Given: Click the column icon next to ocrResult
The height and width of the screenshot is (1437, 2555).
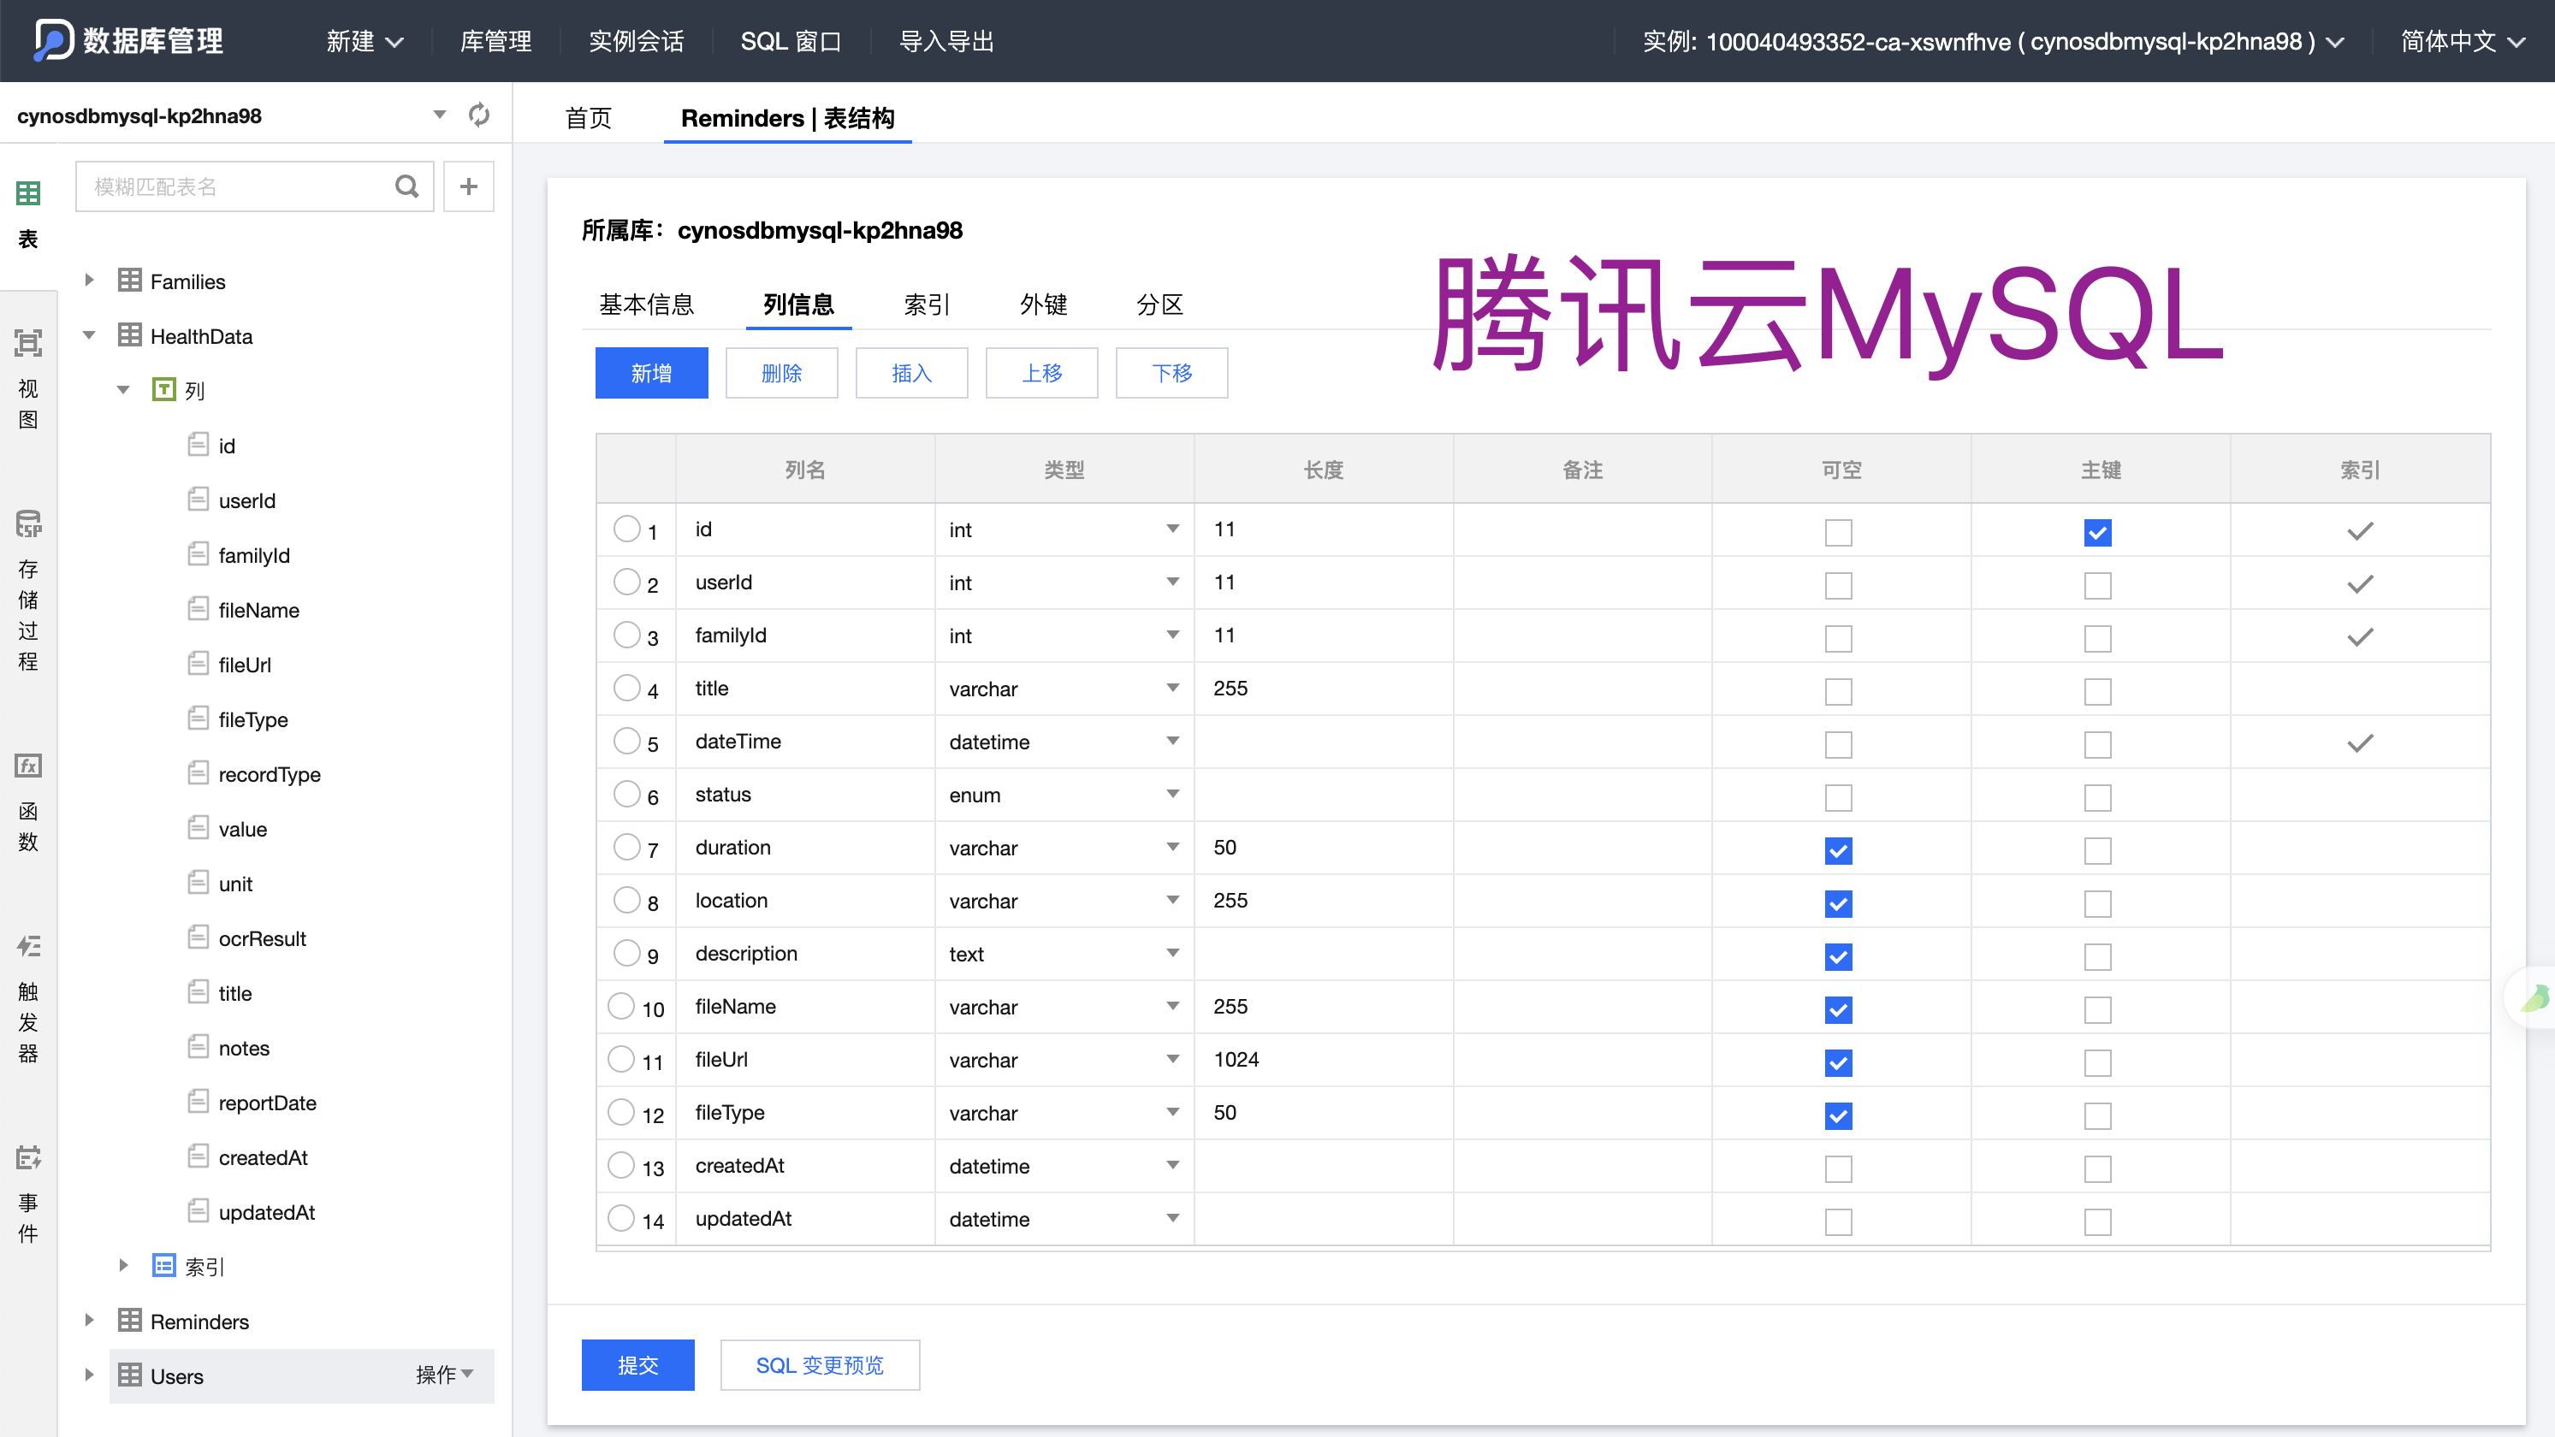Looking at the screenshot, I should (x=199, y=937).
